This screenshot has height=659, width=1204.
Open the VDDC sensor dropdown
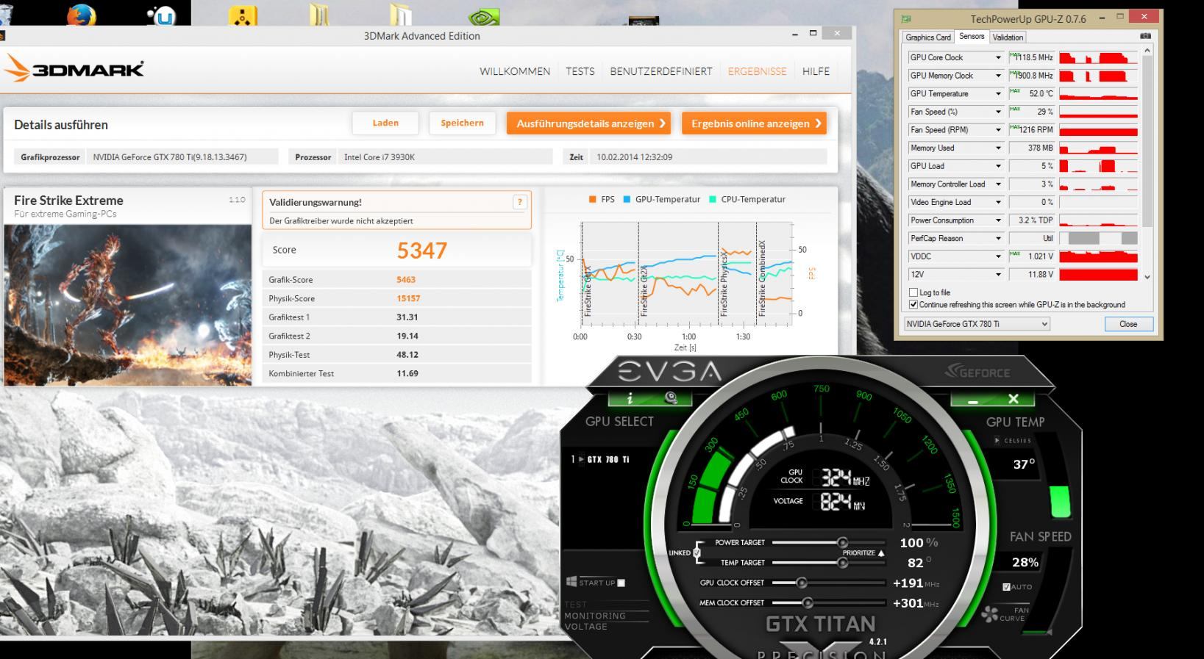pos(998,256)
